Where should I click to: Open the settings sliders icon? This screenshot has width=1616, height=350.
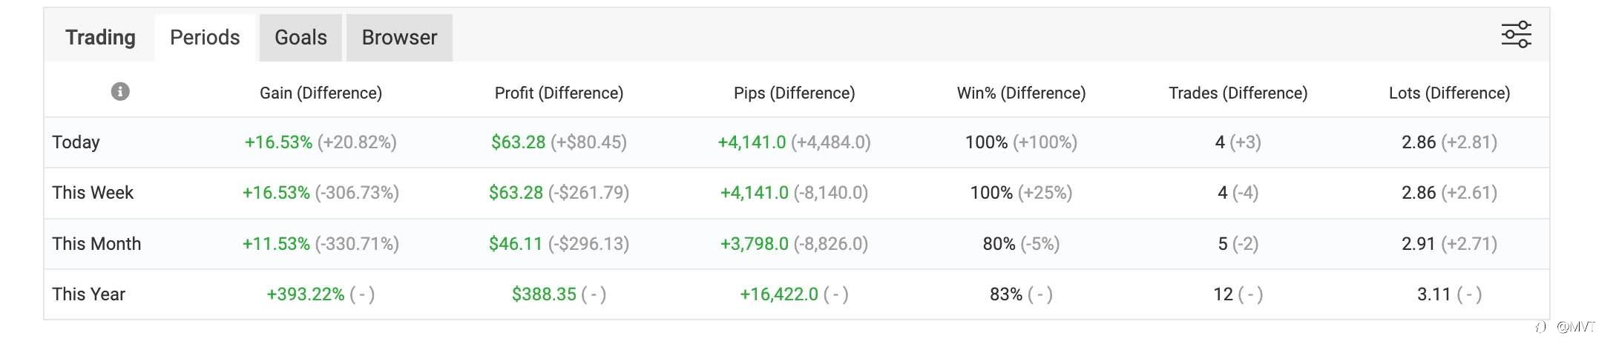(x=1516, y=35)
